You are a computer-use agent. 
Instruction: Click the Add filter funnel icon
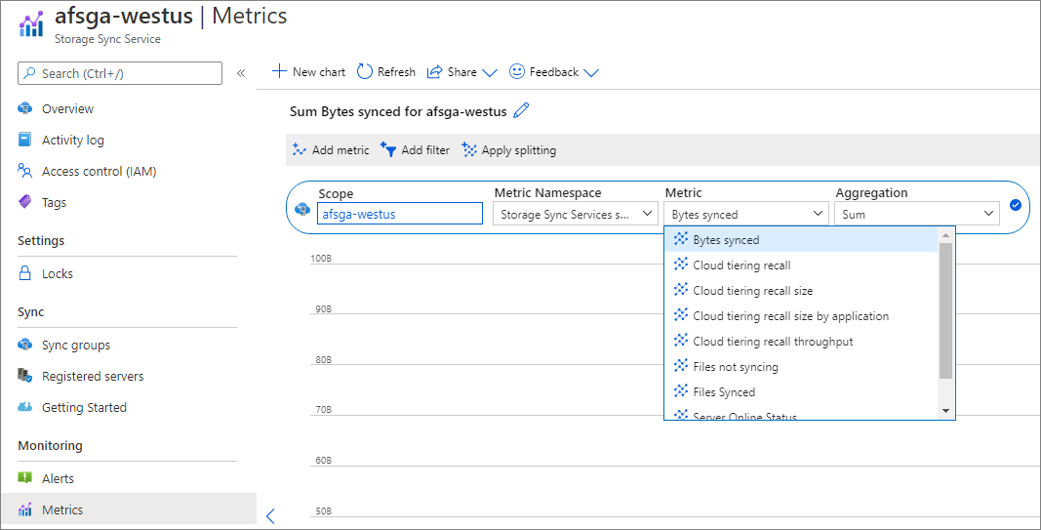point(388,150)
